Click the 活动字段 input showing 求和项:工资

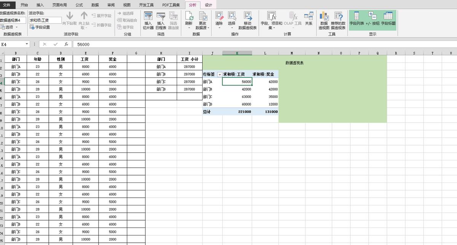(x=45, y=20)
